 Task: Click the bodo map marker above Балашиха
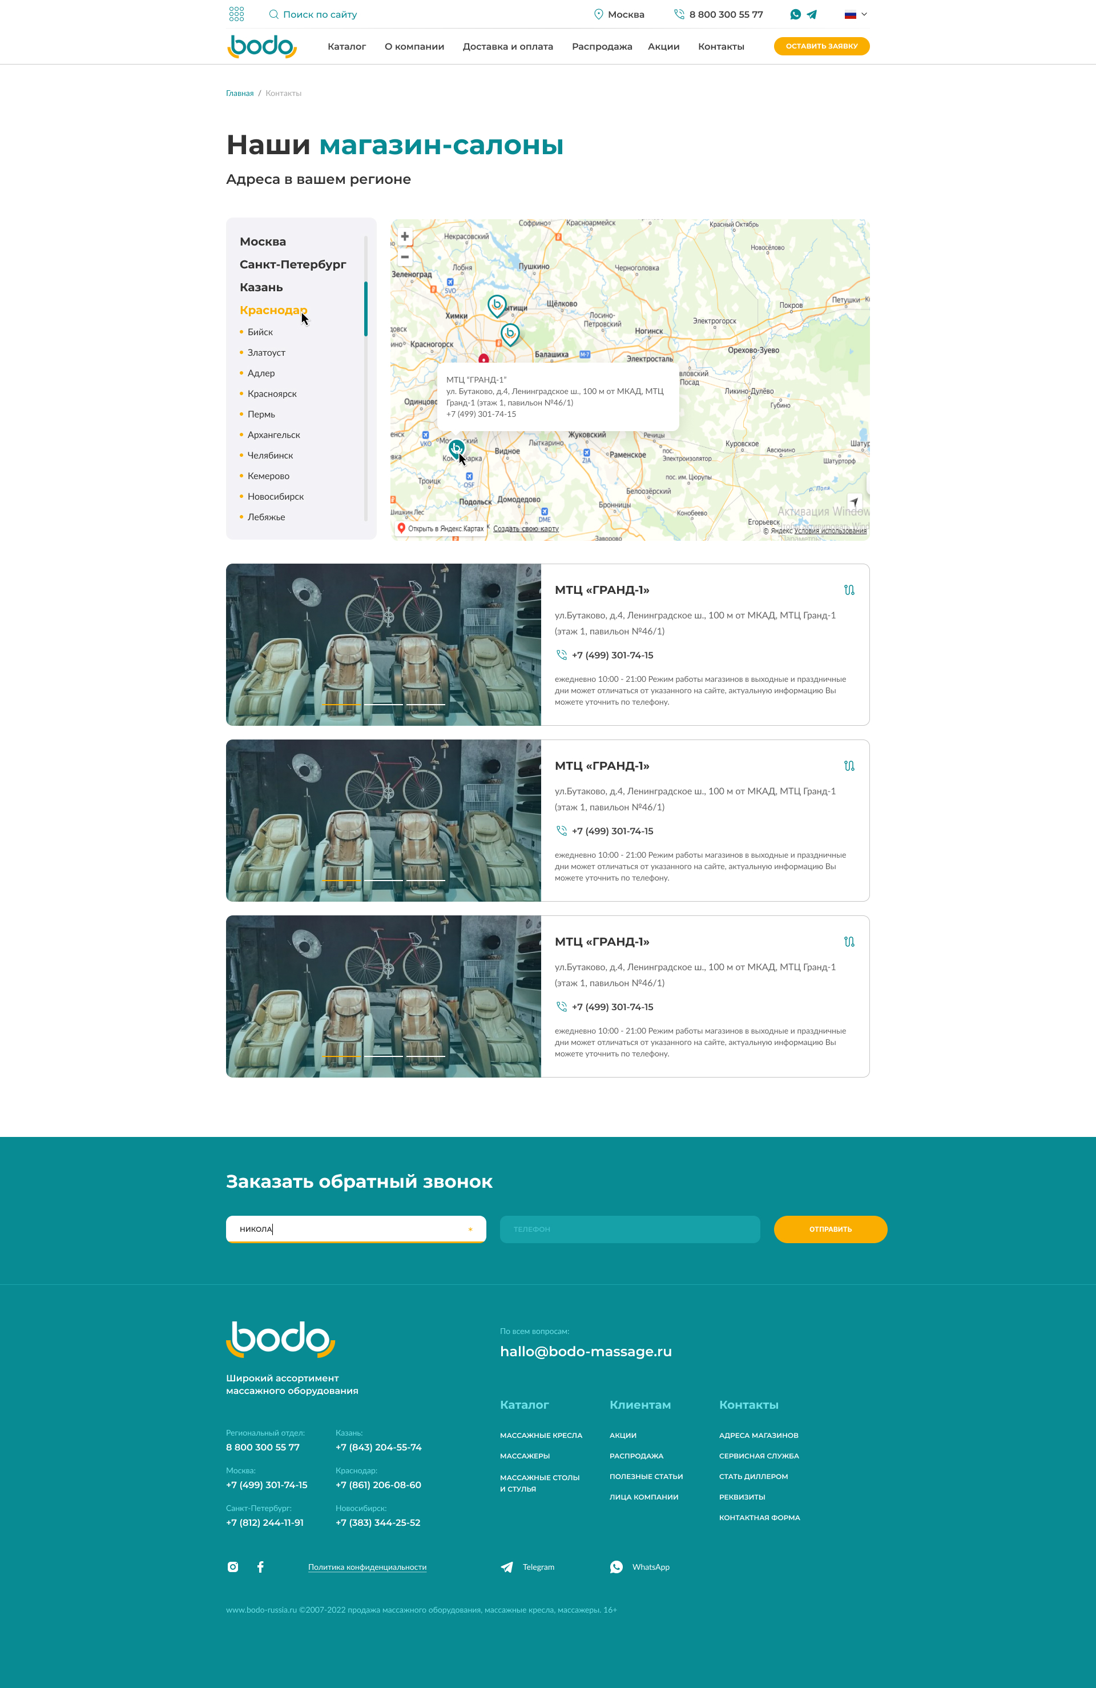click(510, 333)
